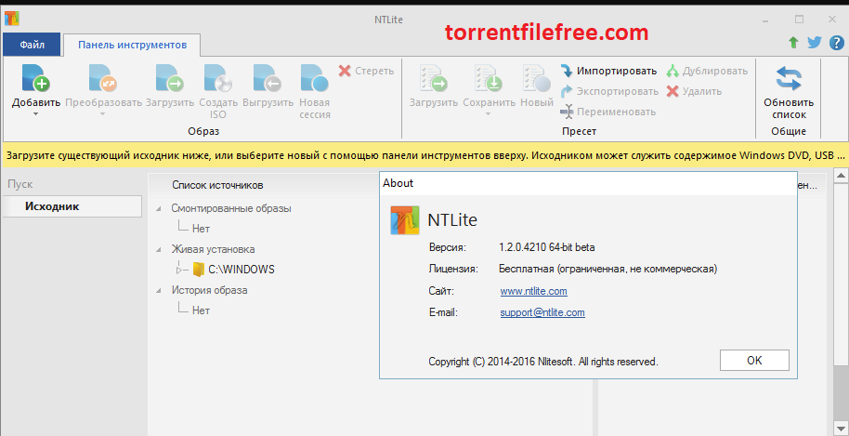The width and height of the screenshot is (849, 436).
Task: Click the Бесплатная license text
Action: point(608,269)
